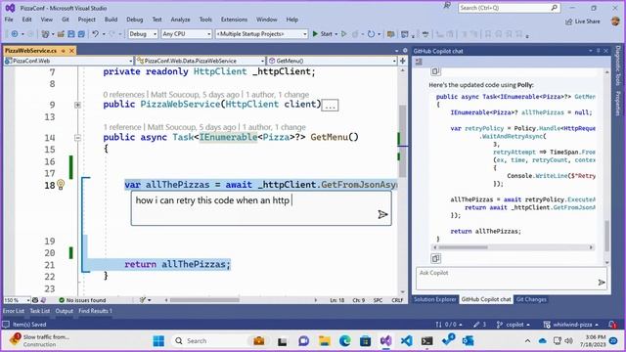Open File Explorer from the taskbar
Image resolution: width=626 pixels, height=352 pixels.
pyautogui.click(x=324, y=341)
